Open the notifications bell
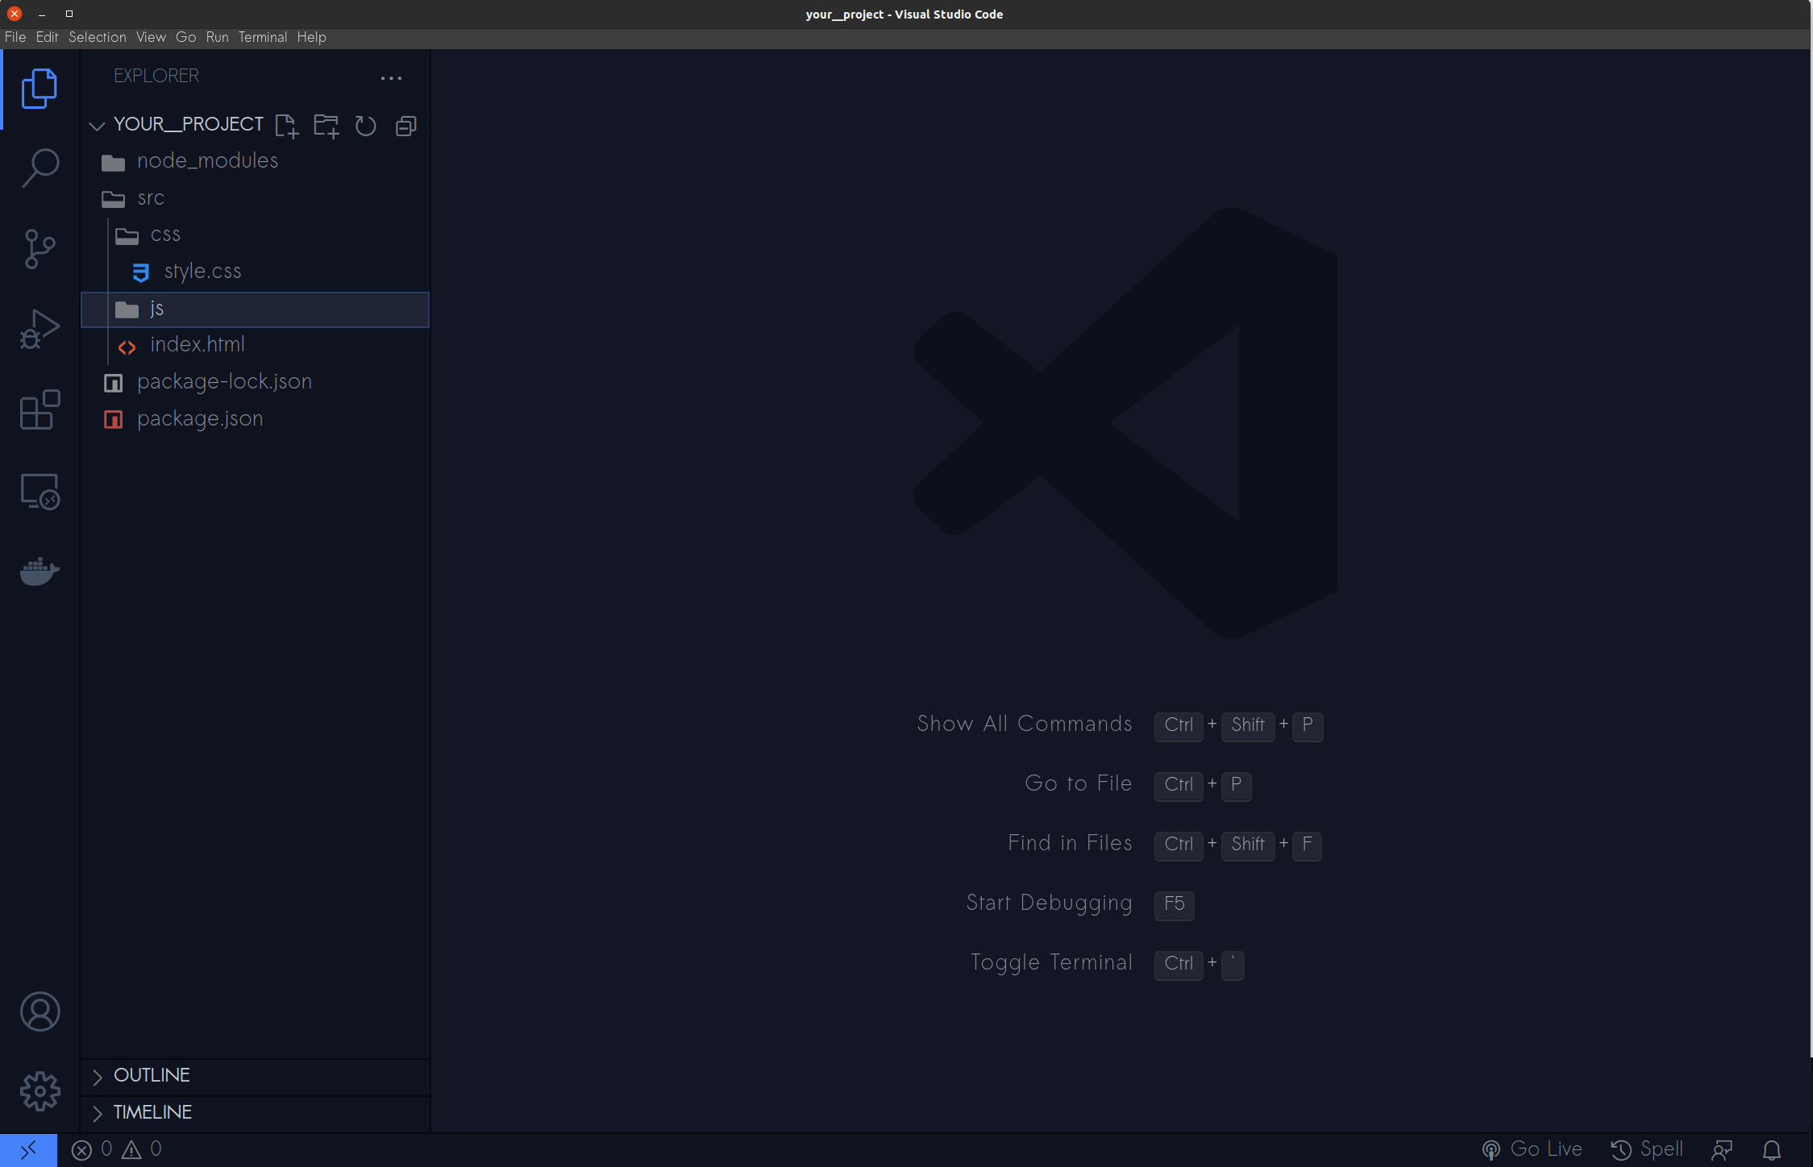 (x=1771, y=1150)
